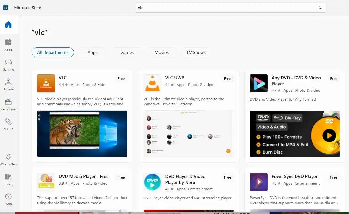Click the 'This support over 157 formats' description
Image resolution: width=349 pixels, height=214 pixels.
(82, 200)
